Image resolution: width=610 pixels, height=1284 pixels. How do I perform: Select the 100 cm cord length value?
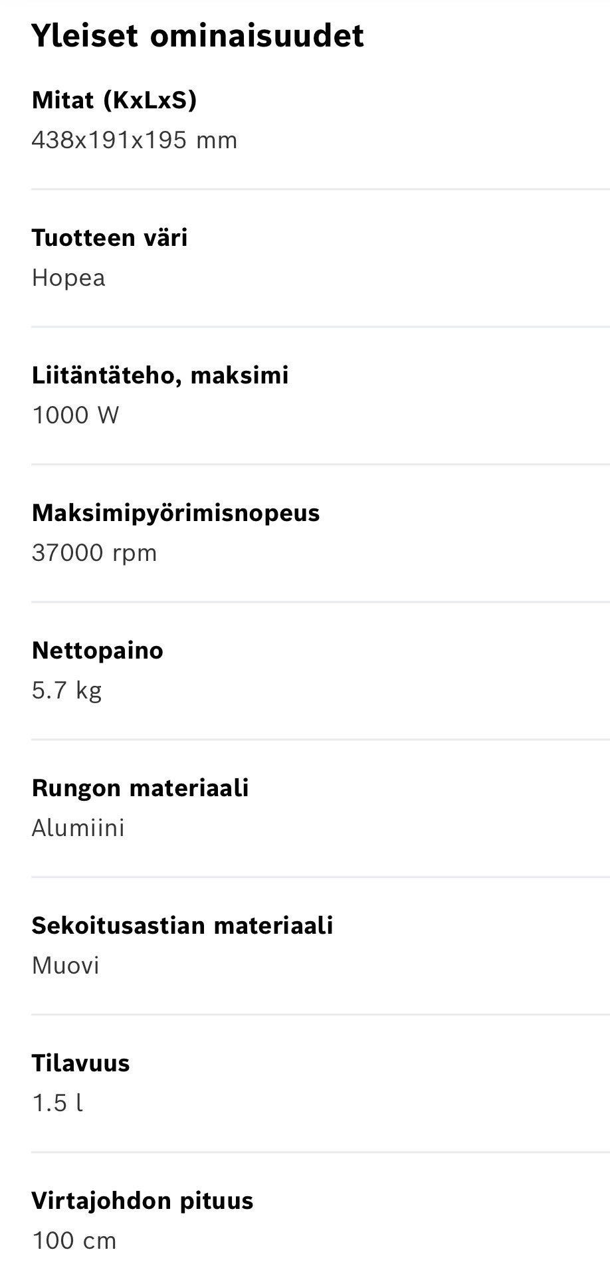[x=74, y=1241]
